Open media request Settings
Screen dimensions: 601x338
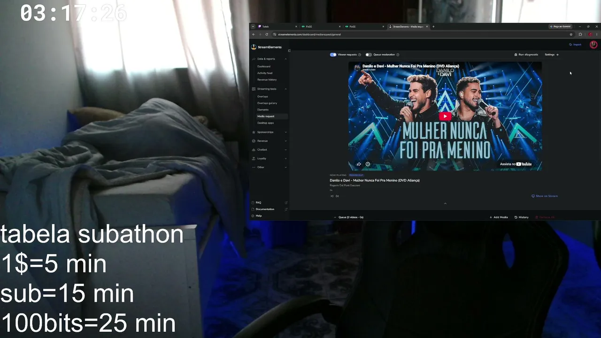(x=551, y=54)
